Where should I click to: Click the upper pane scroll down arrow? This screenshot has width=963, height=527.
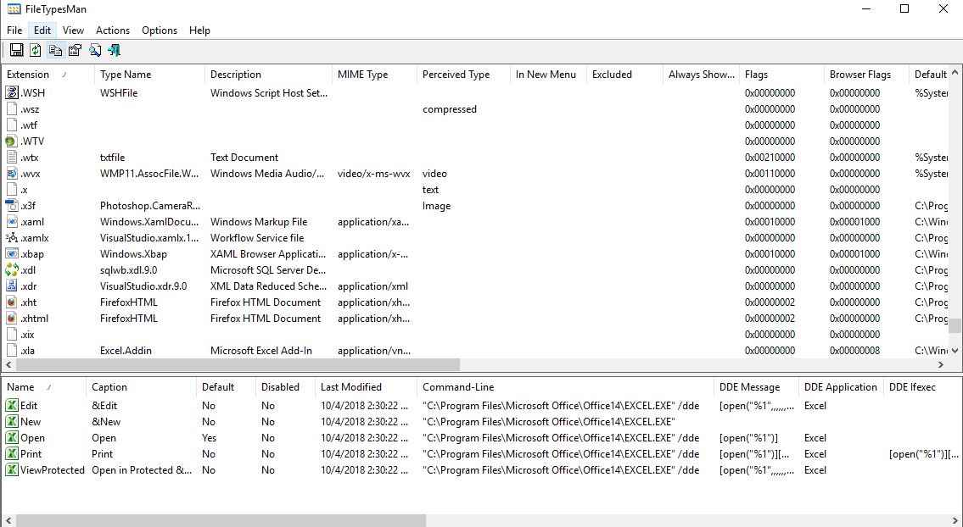(955, 351)
